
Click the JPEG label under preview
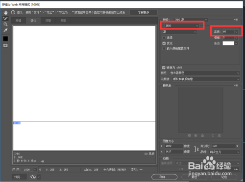(17, 154)
